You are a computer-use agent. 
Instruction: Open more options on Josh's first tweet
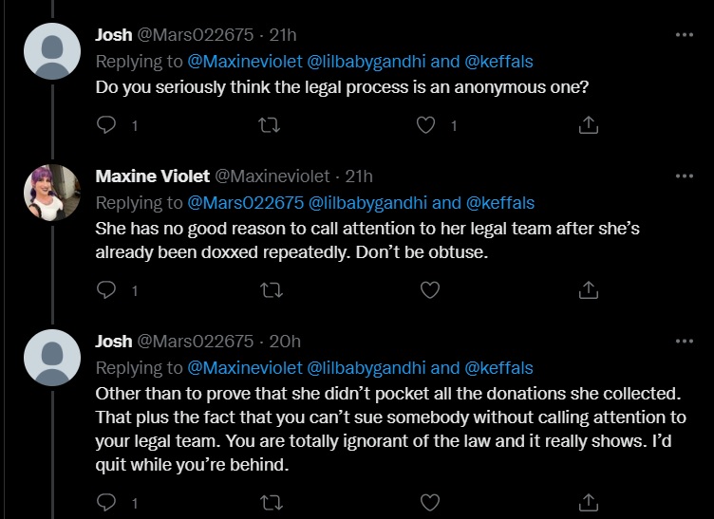685,34
